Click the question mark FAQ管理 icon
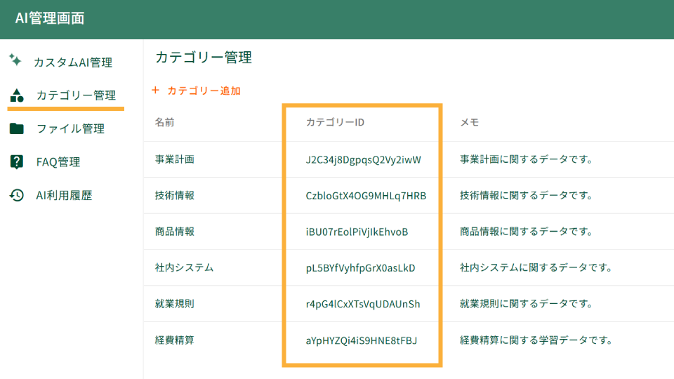 (17, 162)
